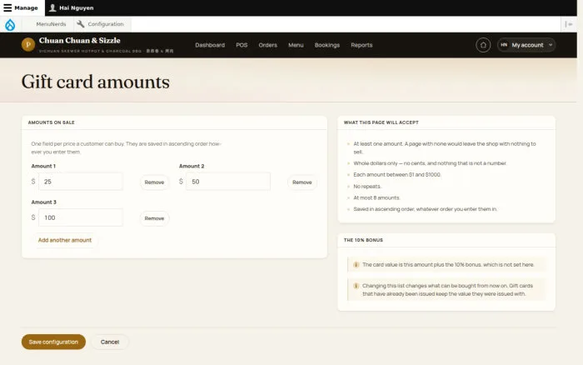
Task: Open Configuration wrench toolbar item
Action: [101, 24]
